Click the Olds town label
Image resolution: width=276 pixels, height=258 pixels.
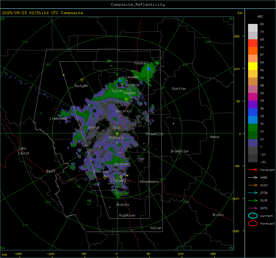[117, 128]
